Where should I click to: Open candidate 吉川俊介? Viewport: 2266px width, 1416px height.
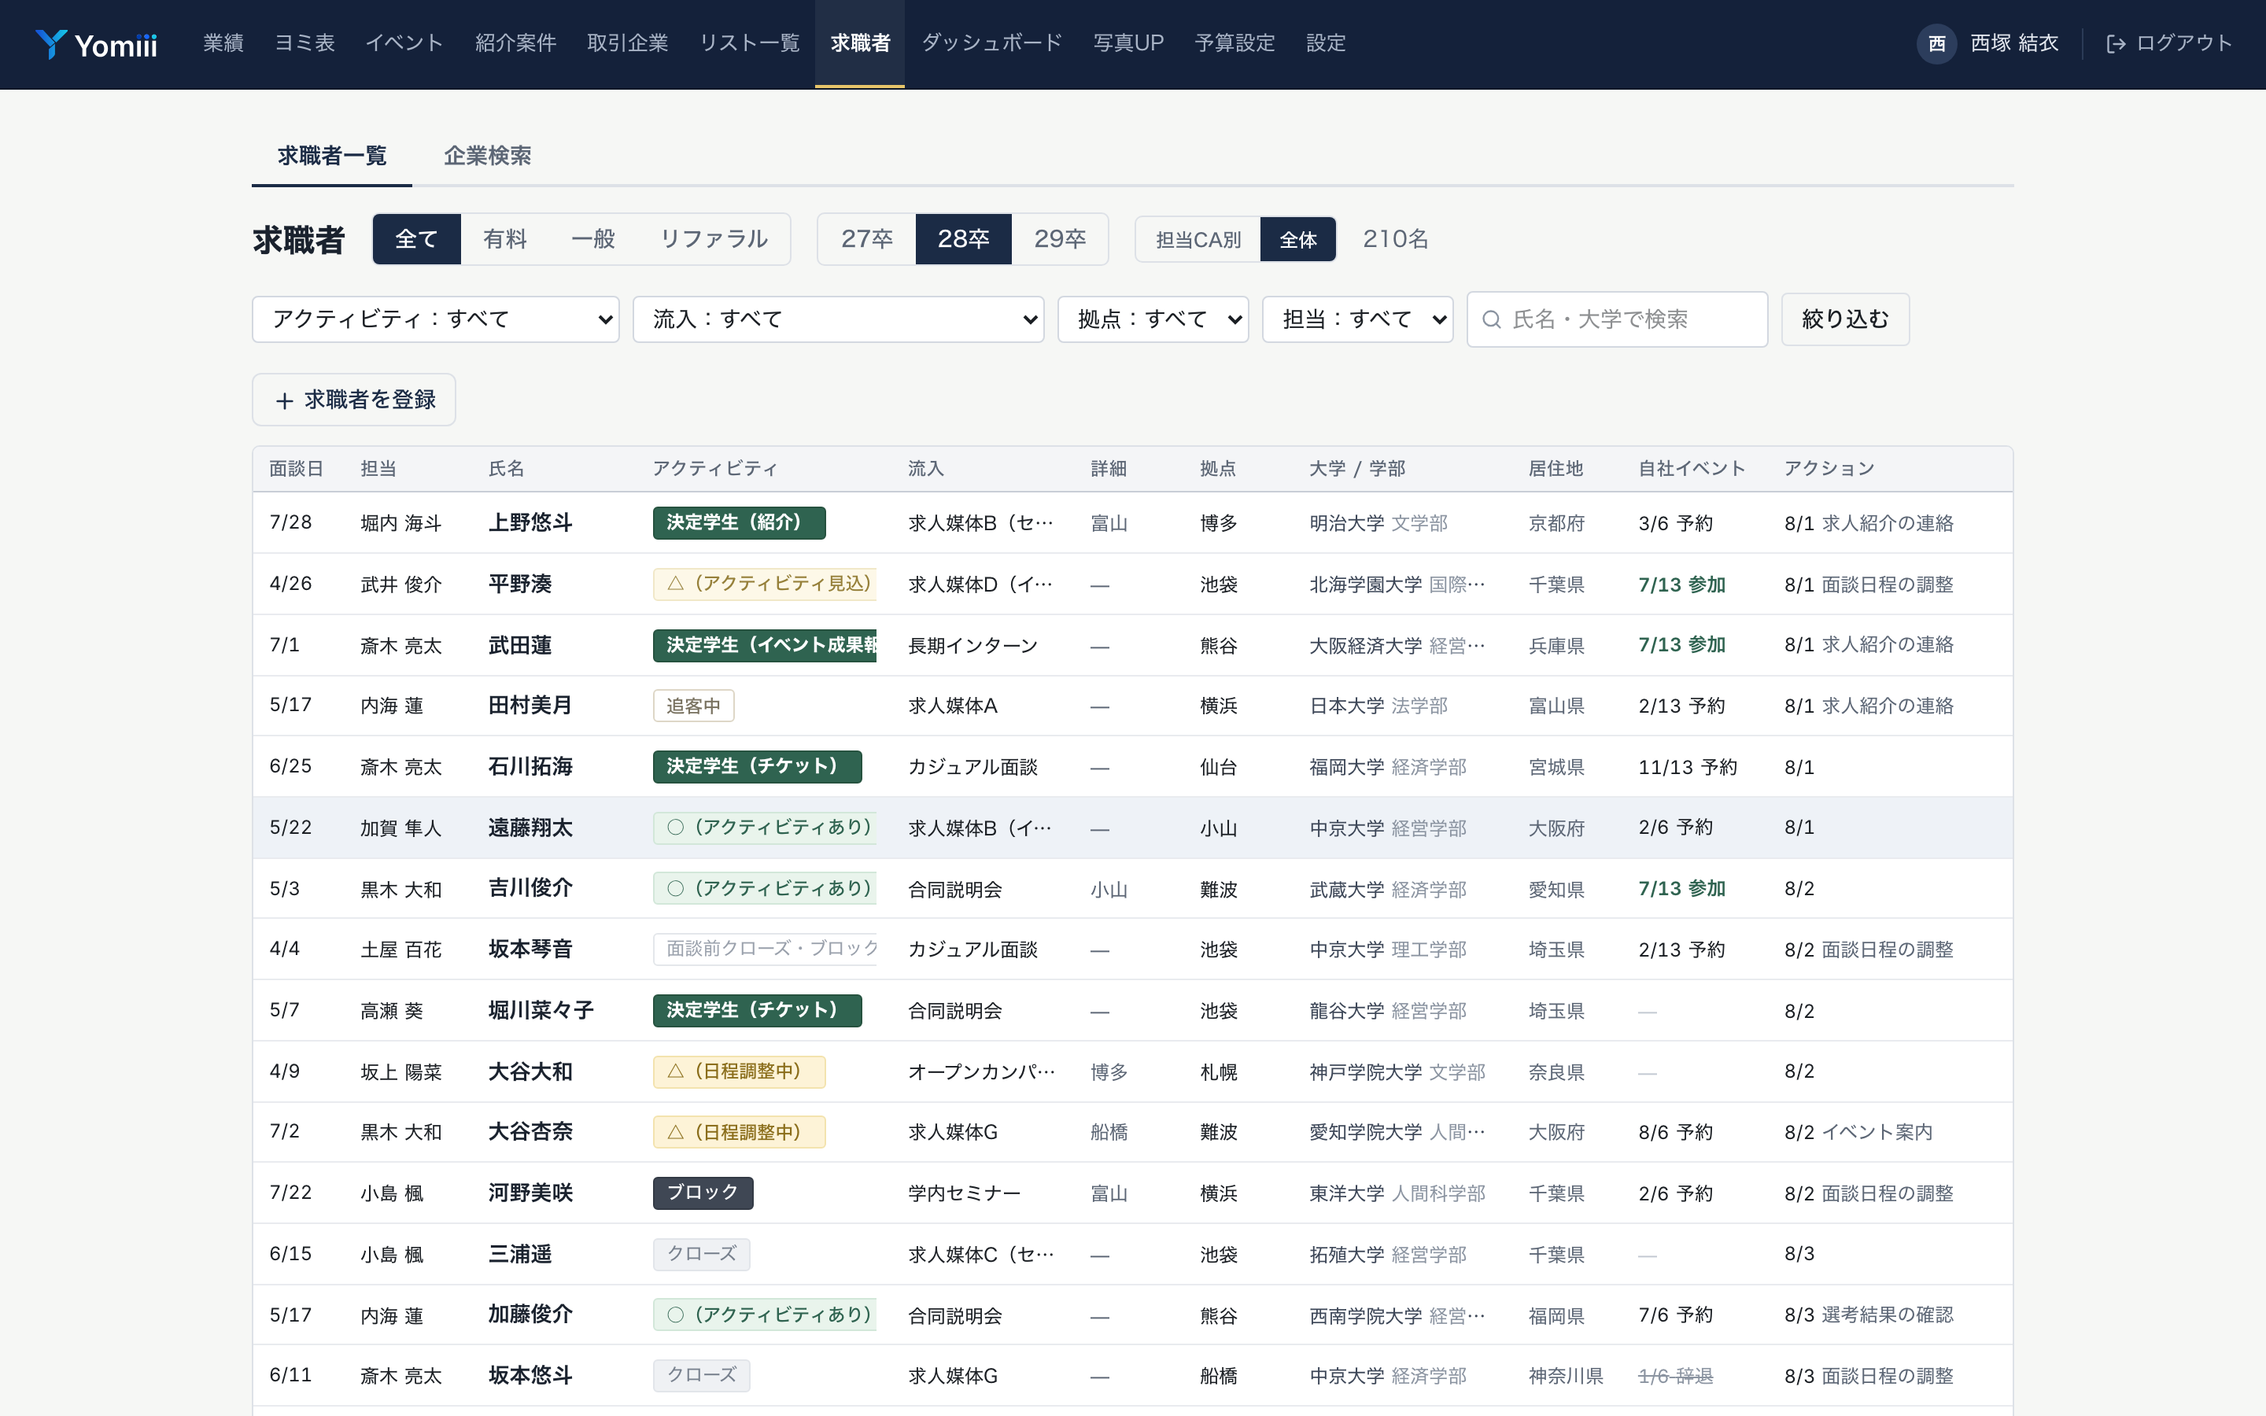530,889
